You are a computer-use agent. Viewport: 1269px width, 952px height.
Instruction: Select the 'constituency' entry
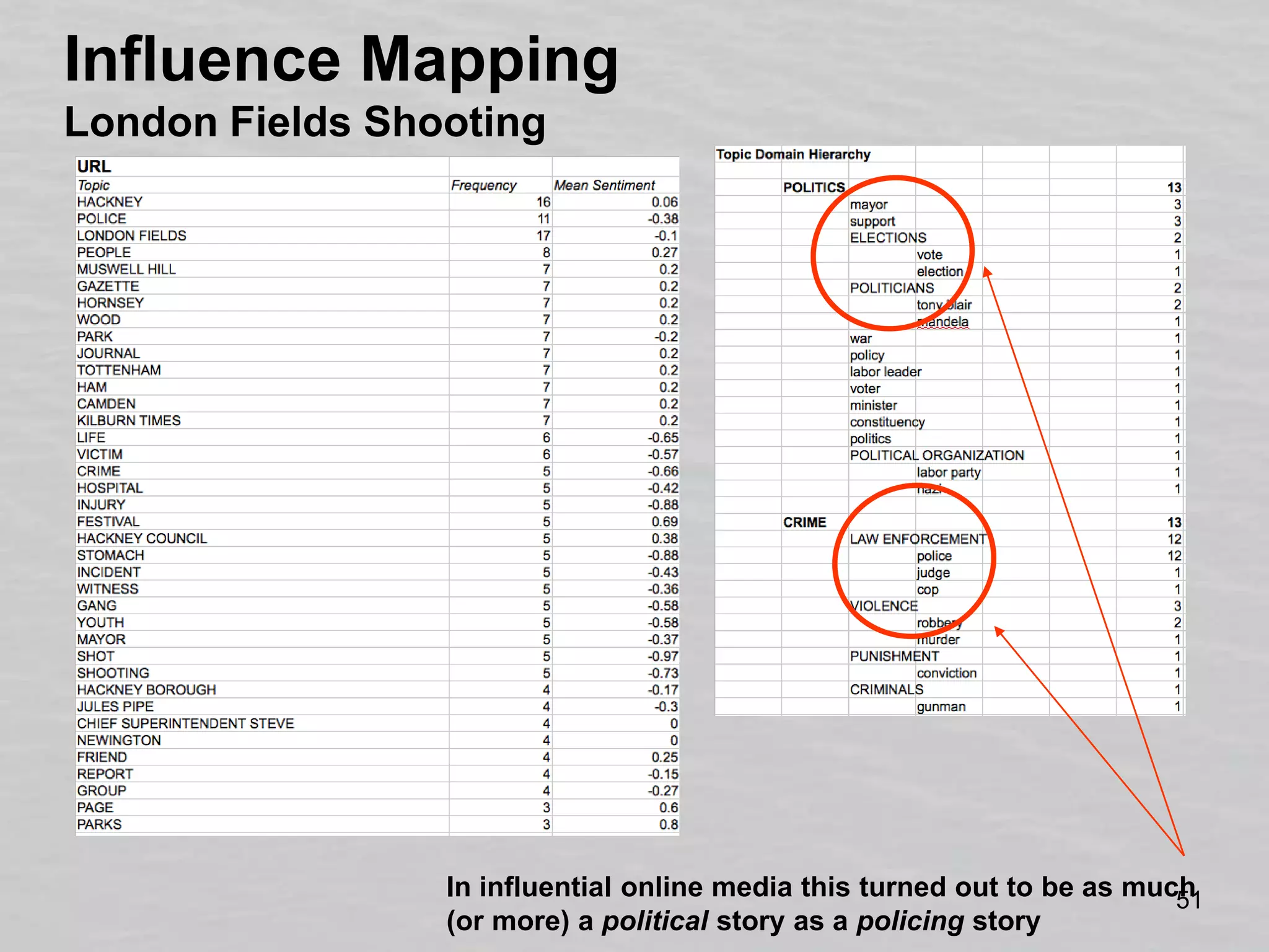click(887, 422)
